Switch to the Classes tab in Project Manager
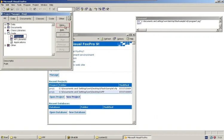This screenshot has height=140, width=224. [x=40, y=19]
